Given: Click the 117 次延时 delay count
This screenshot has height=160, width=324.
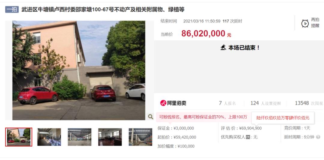Looking at the screenshot, I should pyautogui.click(x=232, y=21).
